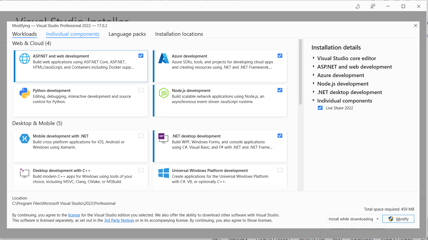Image resolution: width=428 pixels, height=240 pixels.
Task: Click the Desktop development with C++ icon
Action: click(x=24, y=173)
